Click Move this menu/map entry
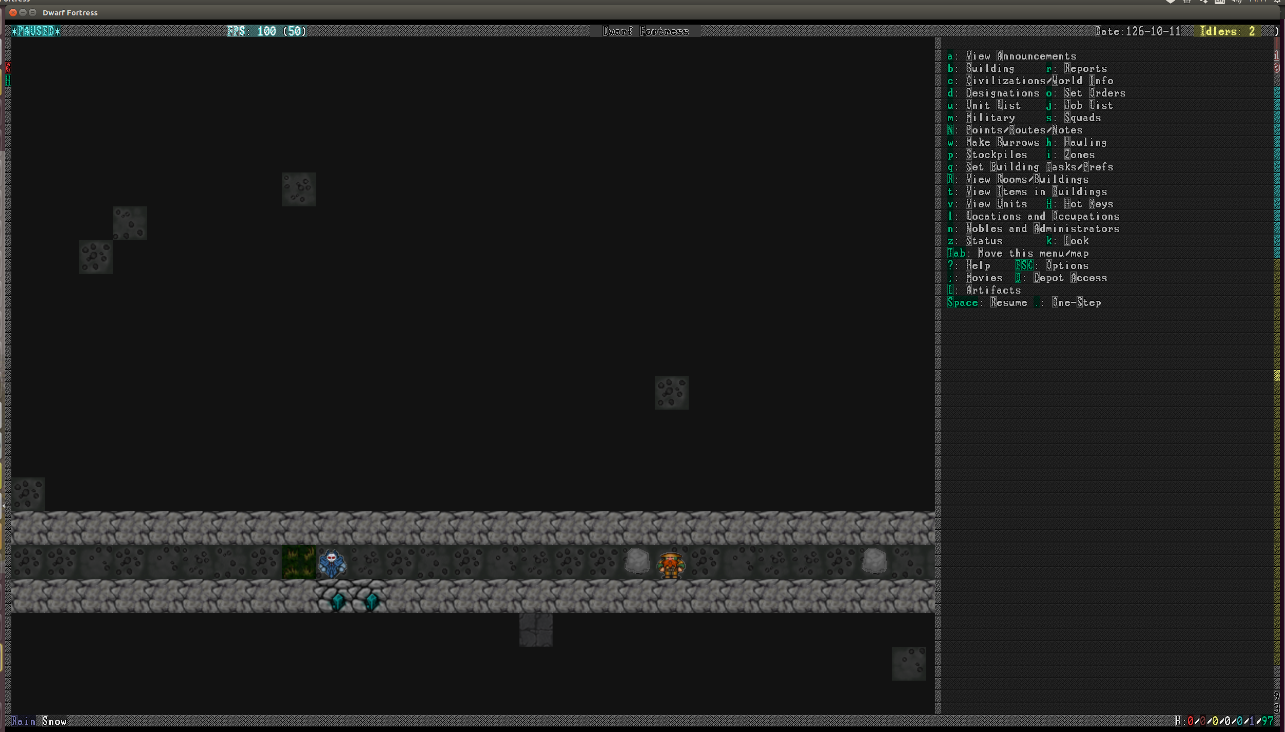Viewport: 1285px width, 732px height. point(1018,253)
